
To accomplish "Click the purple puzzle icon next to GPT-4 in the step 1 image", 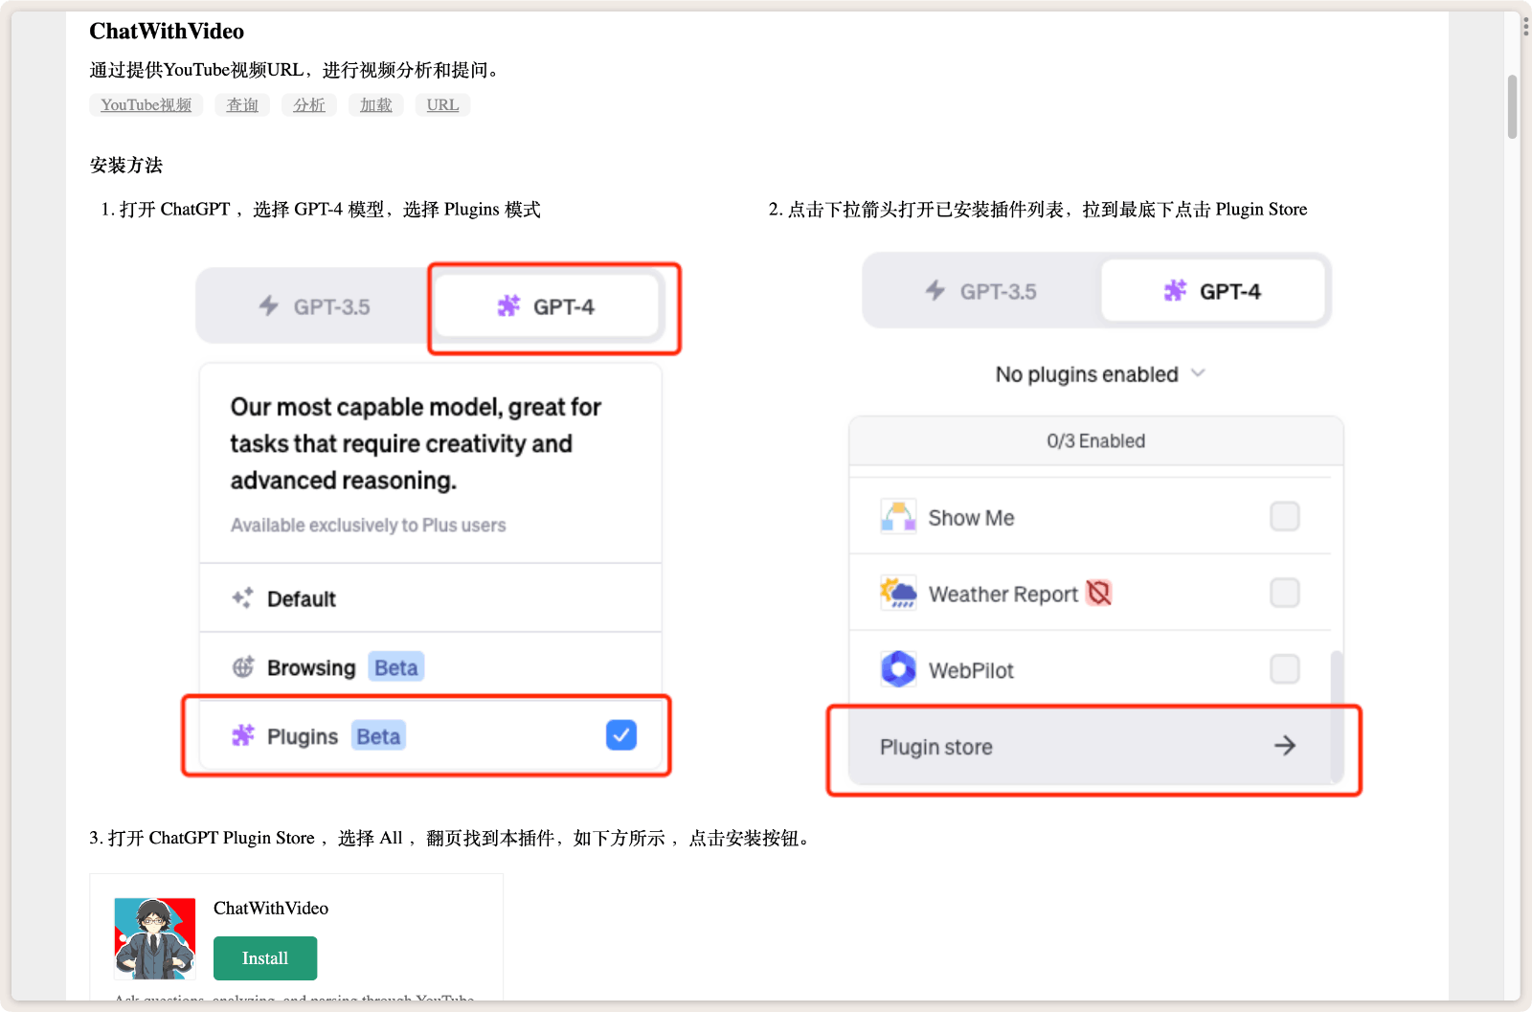I will 508,306.
